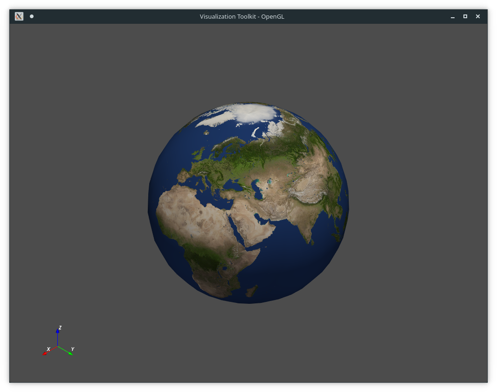Click the Y label on the orientation axes
The height and width of the screenshot is (392, 497).
[x=73, y=349]
